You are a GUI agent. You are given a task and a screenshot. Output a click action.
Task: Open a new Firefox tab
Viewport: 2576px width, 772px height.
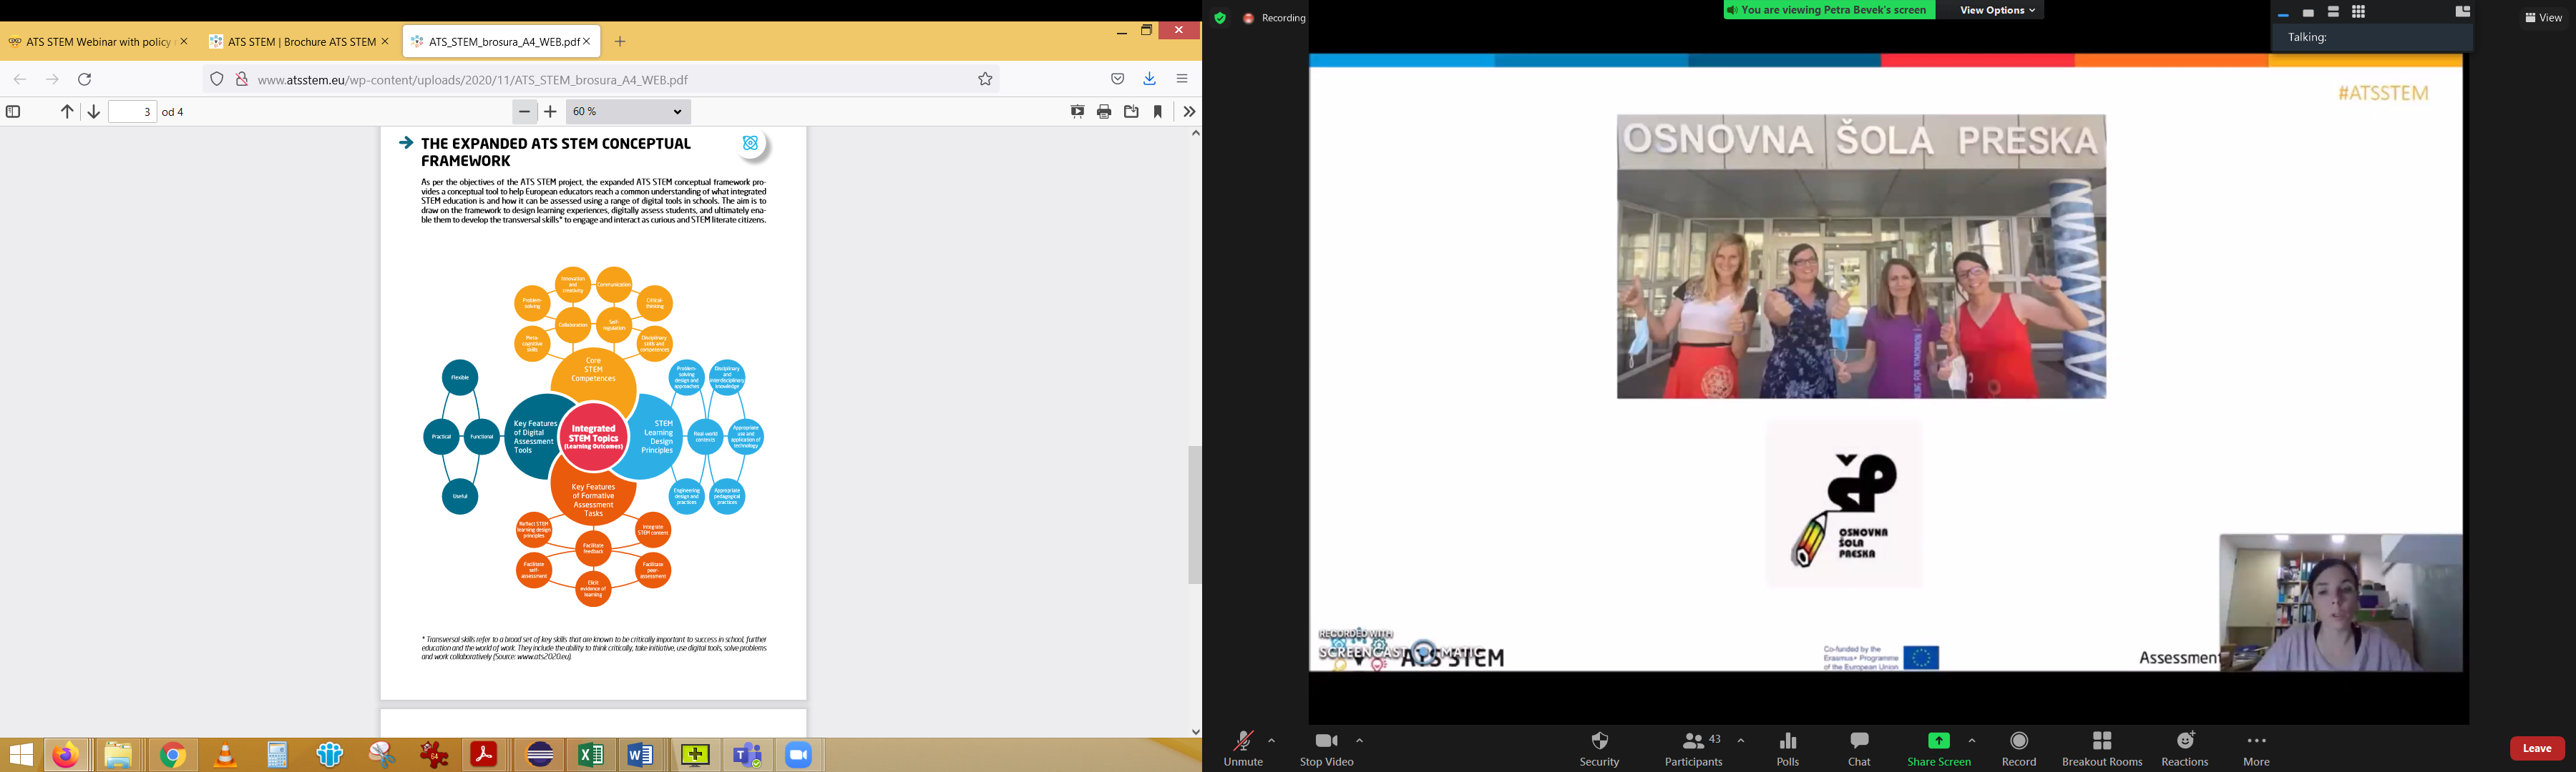point(620,42)
